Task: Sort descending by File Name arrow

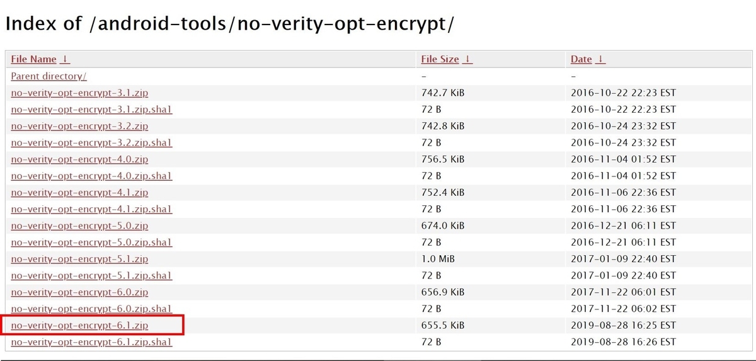Action: [x=66, y=59]
